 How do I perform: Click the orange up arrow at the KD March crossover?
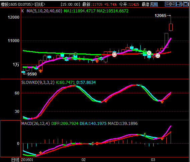point(162,102)
